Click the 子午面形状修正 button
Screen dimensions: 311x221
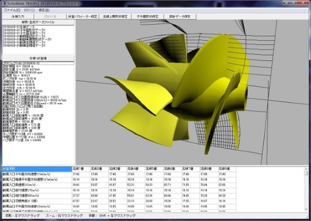tap(147, 17)
